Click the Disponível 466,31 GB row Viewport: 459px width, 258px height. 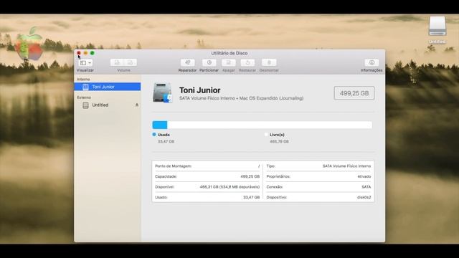[x=207, y=186]
